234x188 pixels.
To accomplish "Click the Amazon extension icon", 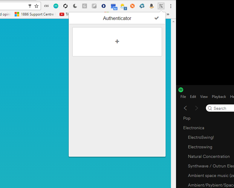I will 152,6.
